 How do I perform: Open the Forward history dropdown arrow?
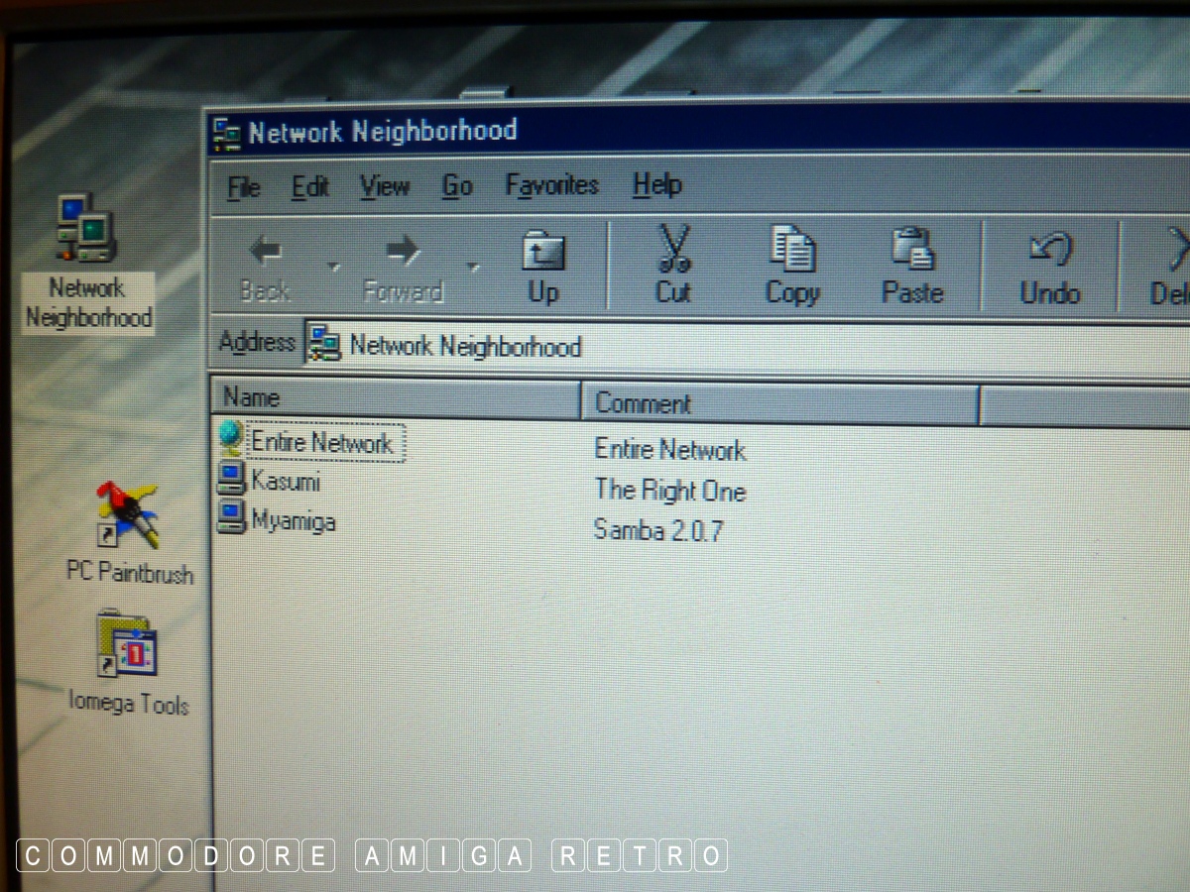(x=473, y=268)
